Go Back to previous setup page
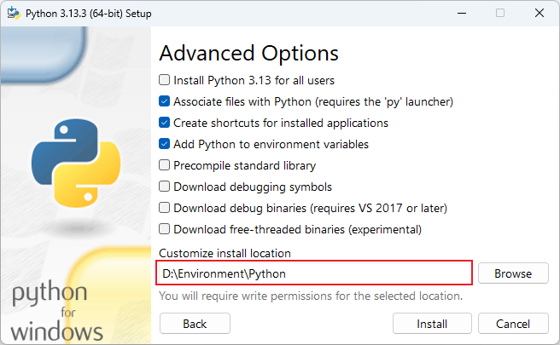The height and width of the screenshot is (345, 560). [195, 324]
